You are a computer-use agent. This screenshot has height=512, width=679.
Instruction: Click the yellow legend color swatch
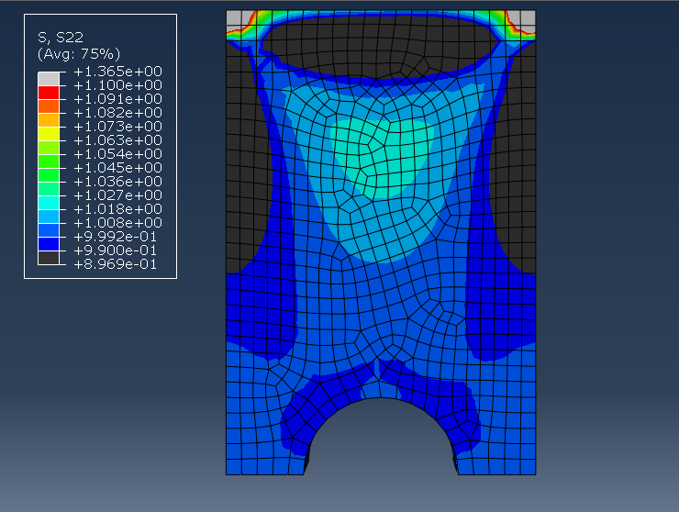tap(48, 133)
